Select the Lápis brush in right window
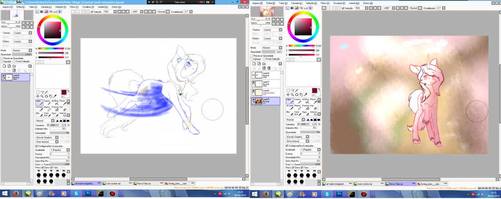The height and width of the screenshot is (199, 501). point(290,101)
